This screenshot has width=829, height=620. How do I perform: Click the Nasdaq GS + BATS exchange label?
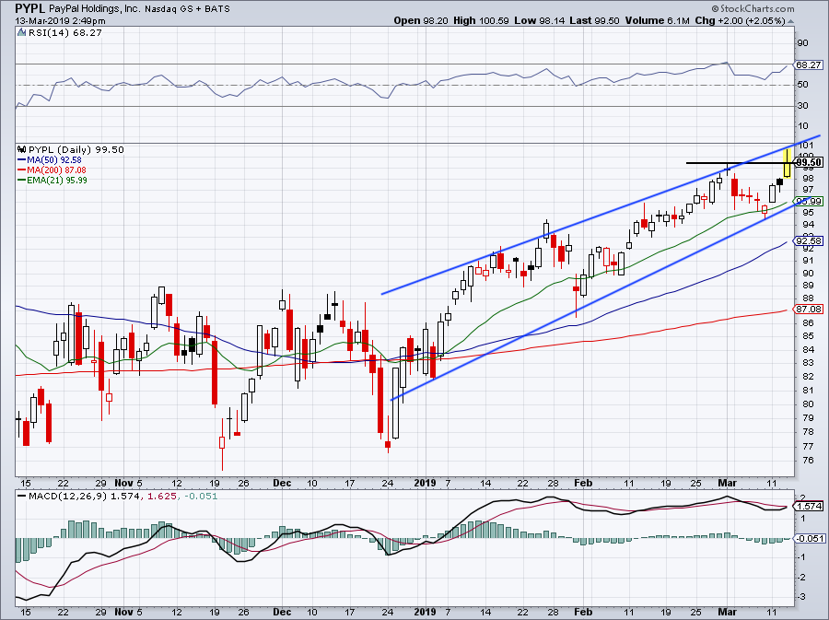click(187, 9)
